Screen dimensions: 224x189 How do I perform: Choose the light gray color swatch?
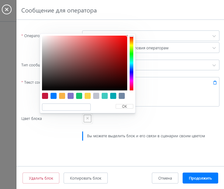[96, 96]
